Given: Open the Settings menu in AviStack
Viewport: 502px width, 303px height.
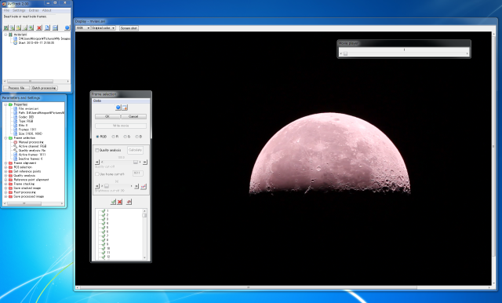Looking at the screenshot, I should pos(19,10).
